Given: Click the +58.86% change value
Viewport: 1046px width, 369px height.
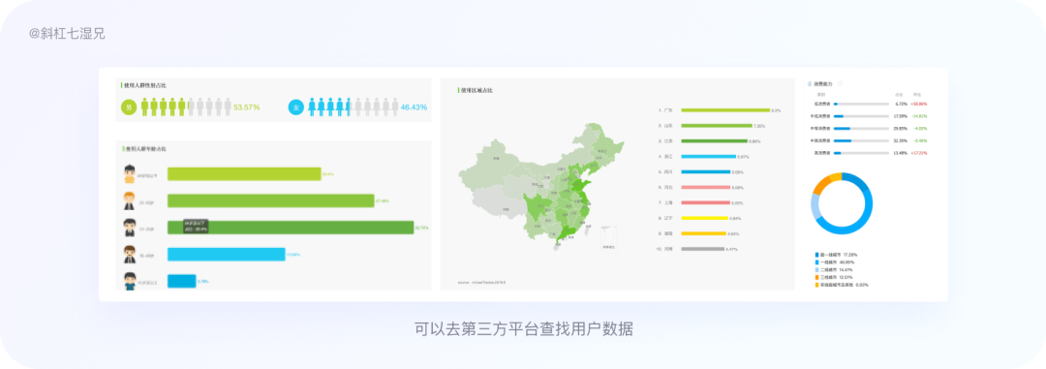Looking at the screenshot, I should [918, 104].
